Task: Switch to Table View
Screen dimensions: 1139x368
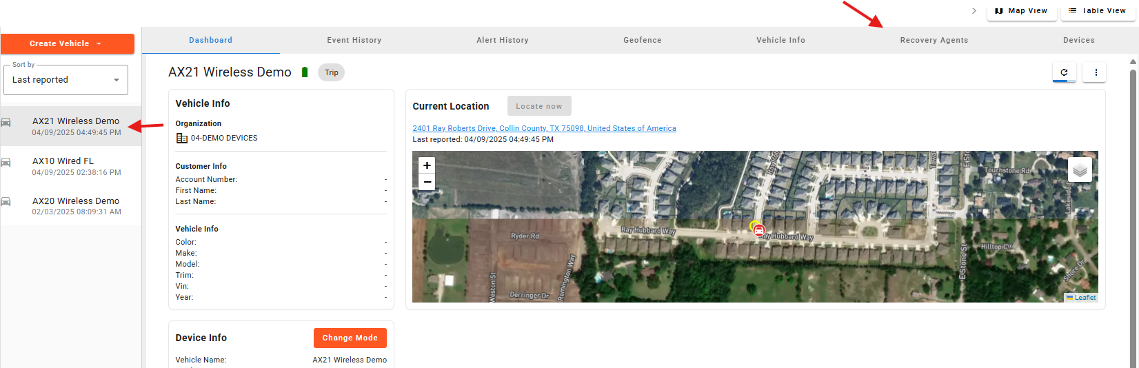Action: 1097,11
